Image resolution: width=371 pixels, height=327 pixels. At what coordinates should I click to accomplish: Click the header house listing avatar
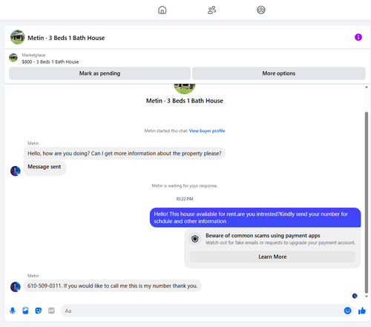pos(17,37)
